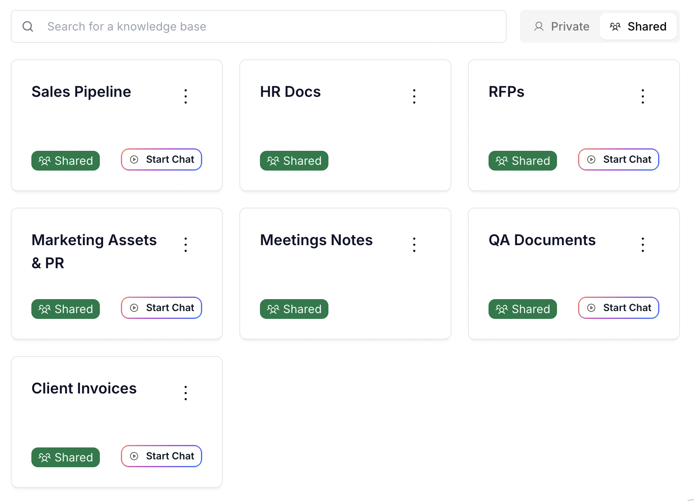Open the QA Documents options menu

tap(643, 244)
